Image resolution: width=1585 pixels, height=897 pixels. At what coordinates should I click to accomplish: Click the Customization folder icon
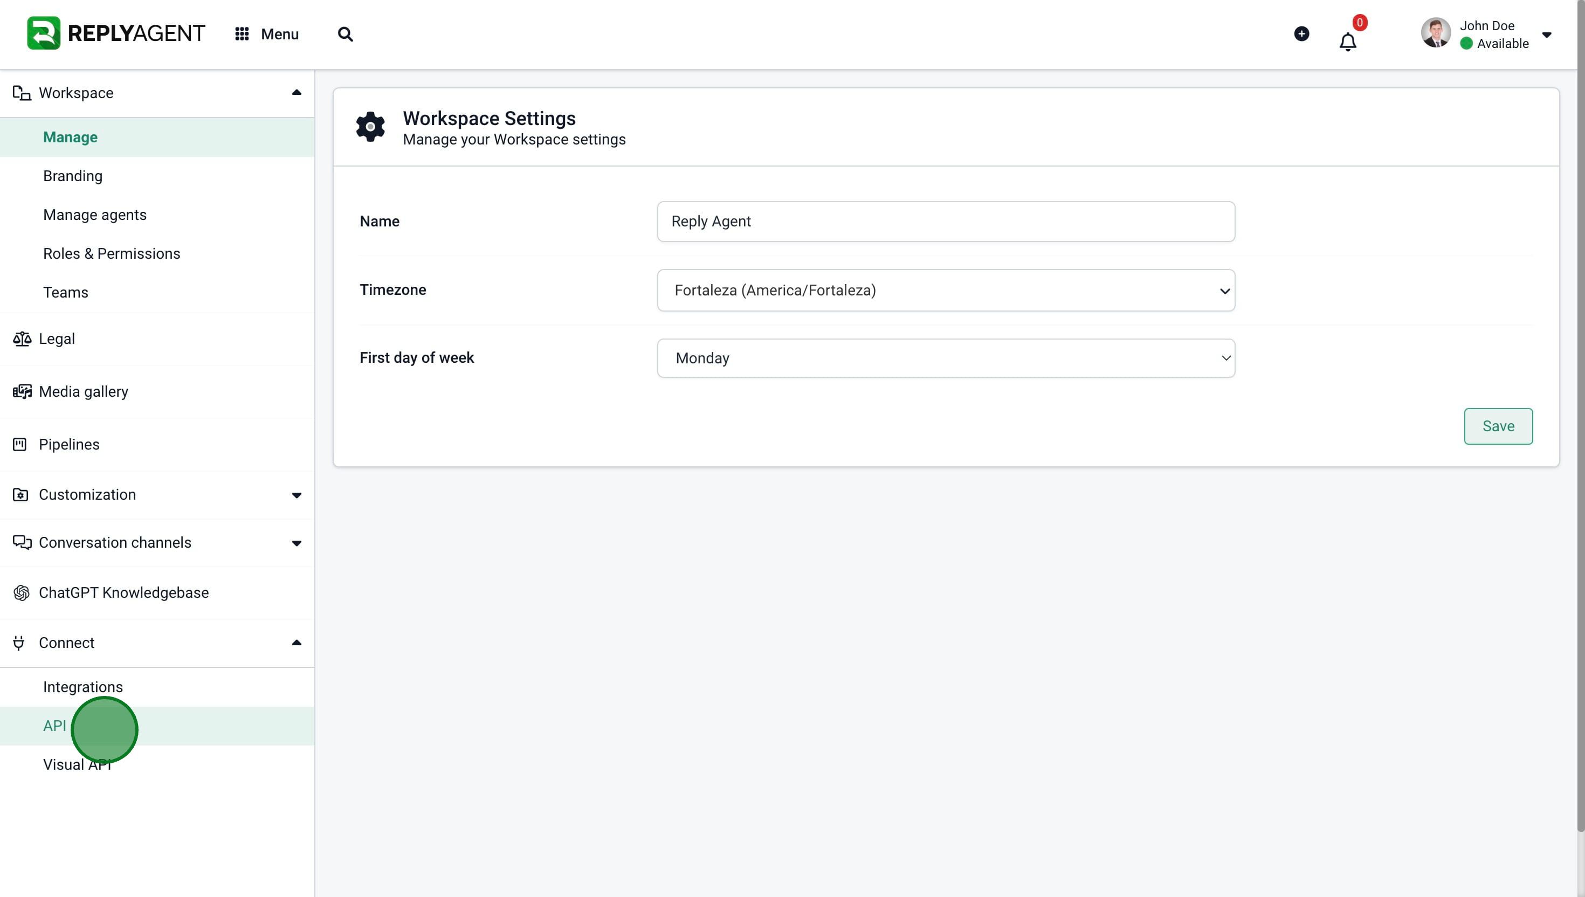coord(20,495)
